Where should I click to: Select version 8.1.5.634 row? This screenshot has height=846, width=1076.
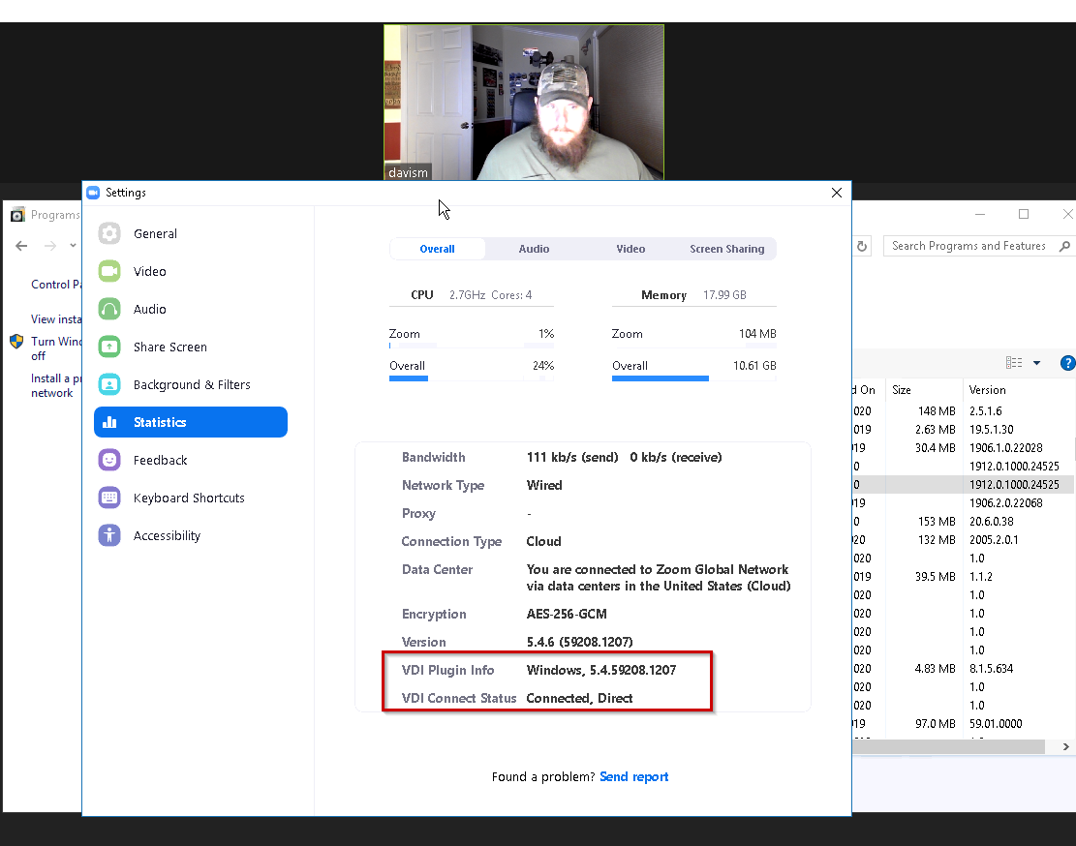964,669
